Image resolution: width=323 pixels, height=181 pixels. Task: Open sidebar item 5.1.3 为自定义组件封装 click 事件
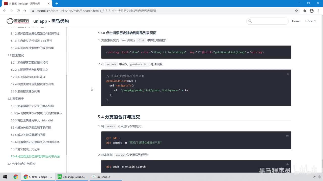(32, 41)
